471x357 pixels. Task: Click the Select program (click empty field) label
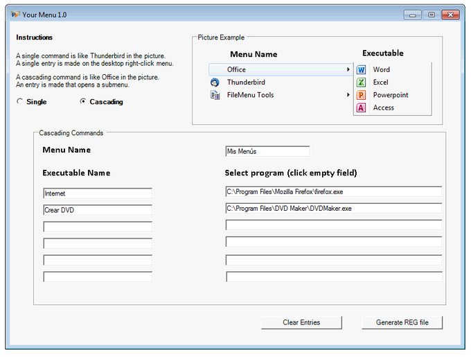(291, 173)
